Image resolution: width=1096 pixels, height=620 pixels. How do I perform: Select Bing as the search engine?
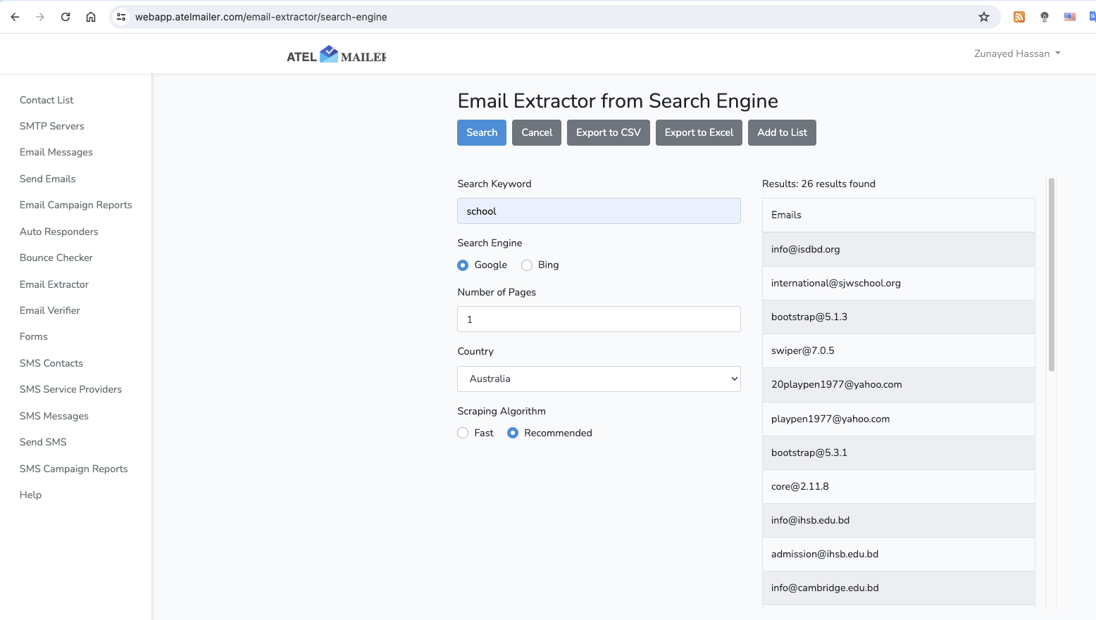point(527,265)
